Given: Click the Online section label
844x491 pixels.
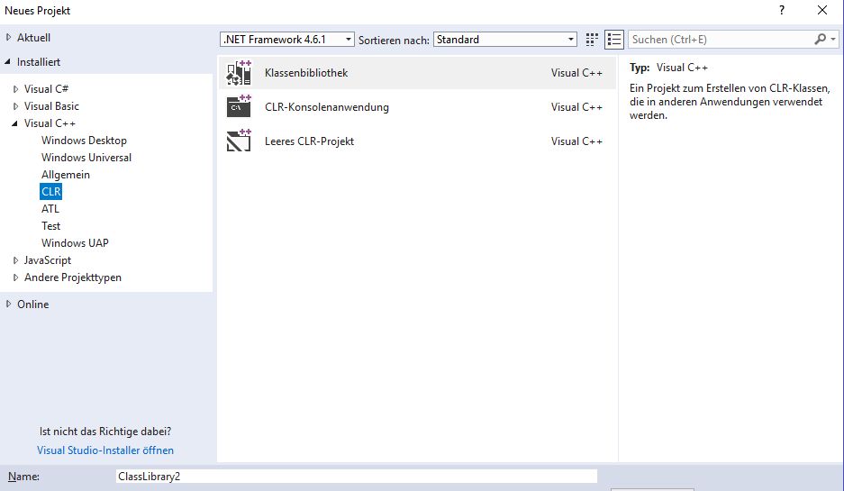Looking at the screenshot, I should 32,305.
